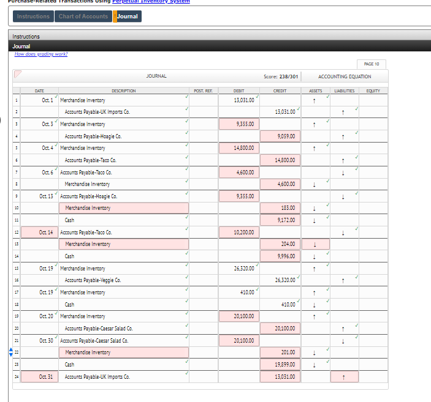The image size is (431, 402).
Task: Click 'Accounts Payable-Veggie Co.' description
Action: (x=93, y=280)
